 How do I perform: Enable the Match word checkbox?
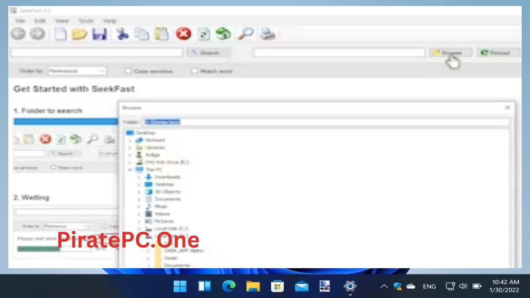[x=194, y=71]
